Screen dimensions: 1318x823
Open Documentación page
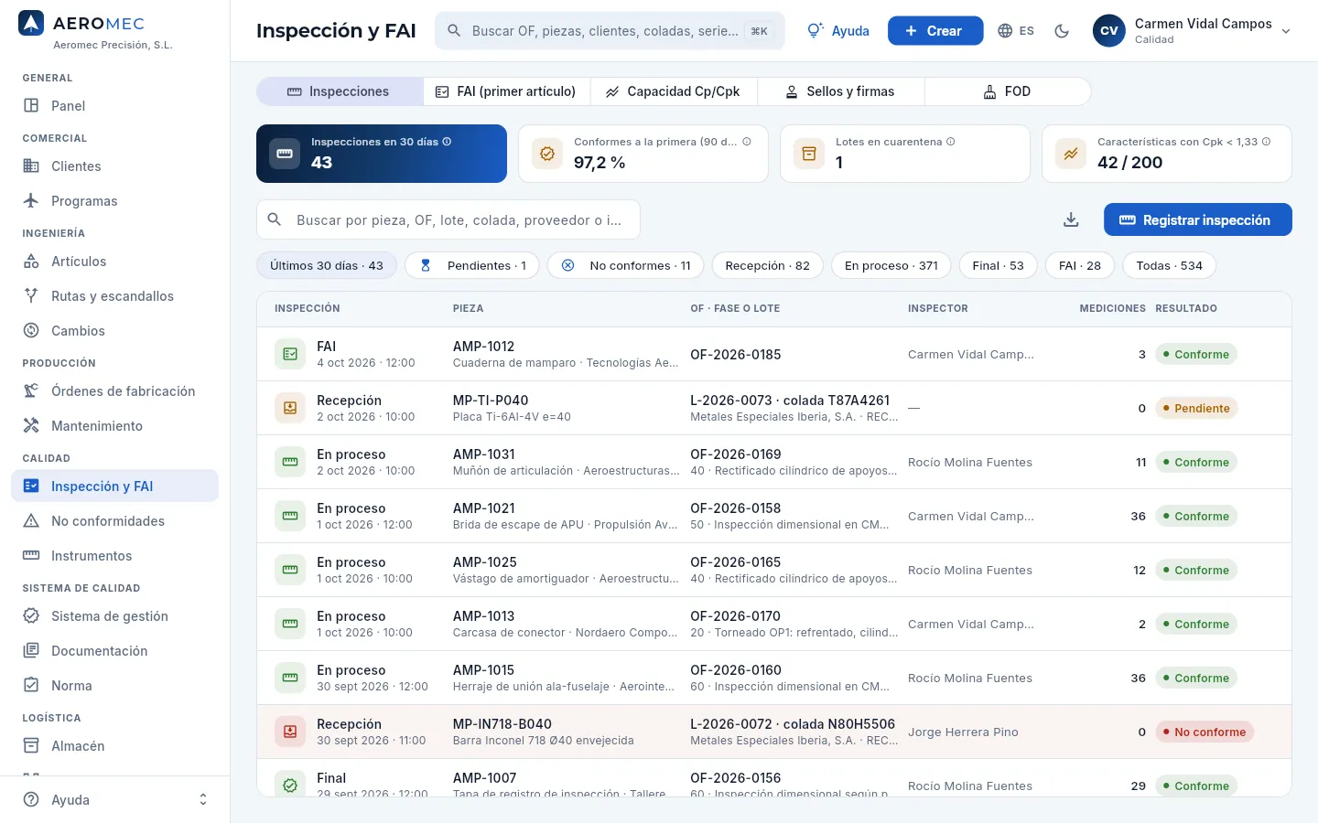tap(114, 651)
